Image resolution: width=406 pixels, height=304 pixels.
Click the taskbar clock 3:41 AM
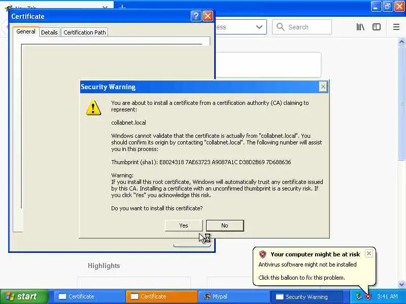coord(387,296)
